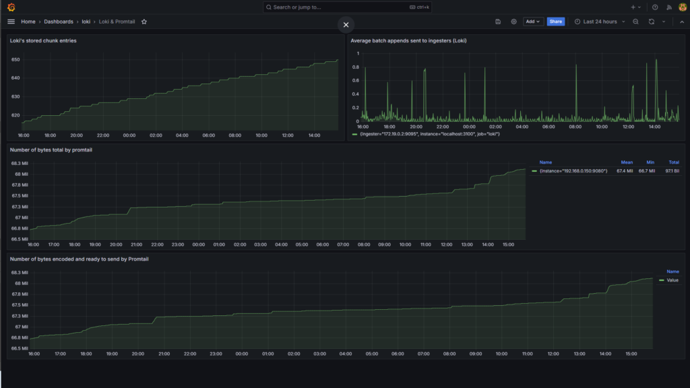Sort legend by Min column
This screenshot has height=388, width=690.
[650, 162]
